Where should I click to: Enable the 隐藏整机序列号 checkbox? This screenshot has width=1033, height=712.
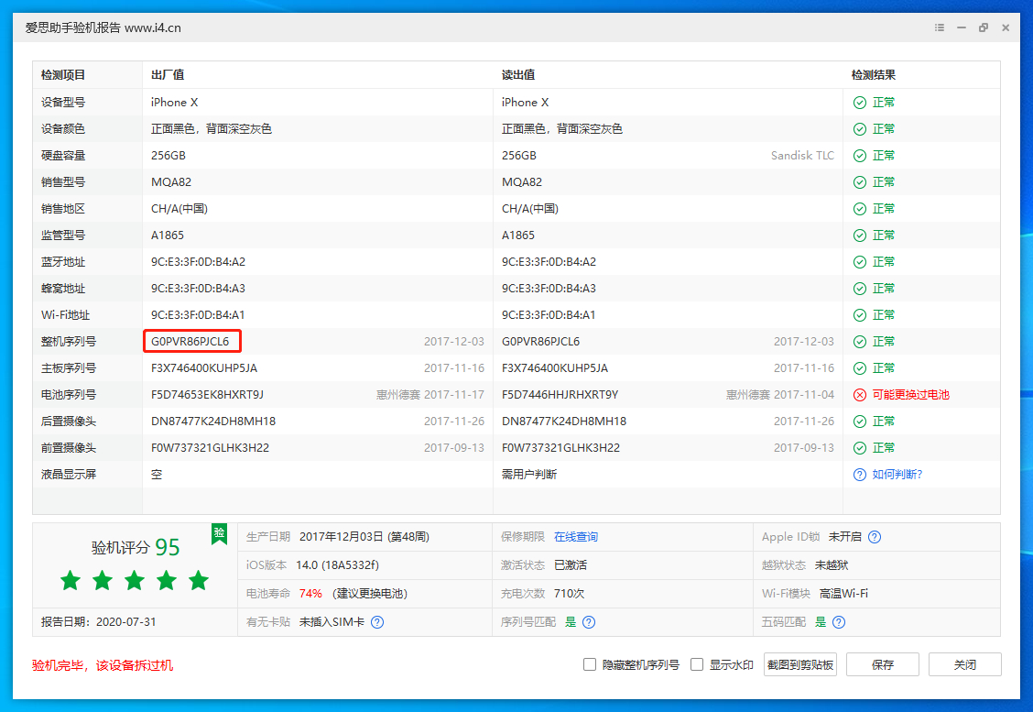590,664
